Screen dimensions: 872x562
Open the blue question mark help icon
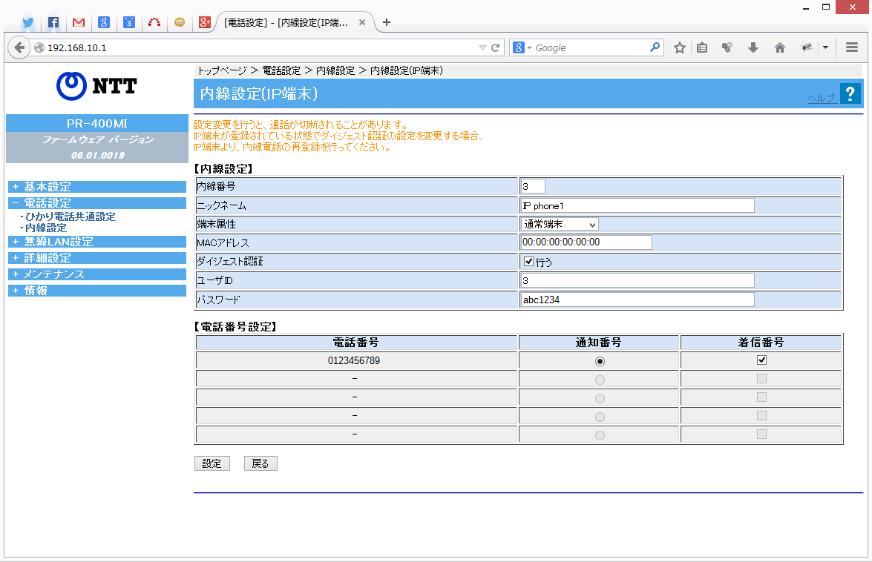(x=850, y=93)
